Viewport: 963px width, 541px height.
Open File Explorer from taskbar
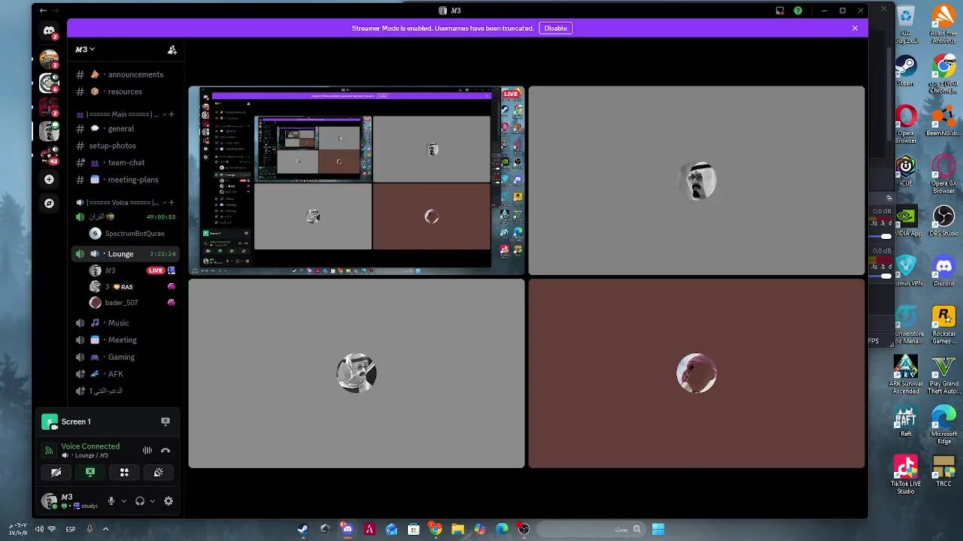(457, 529)
